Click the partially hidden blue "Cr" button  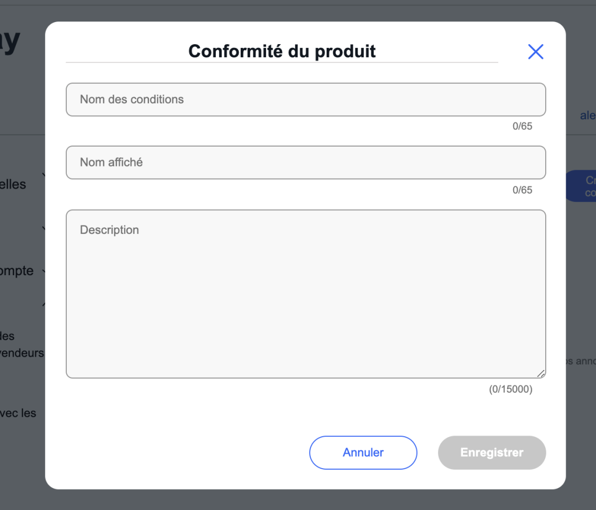click(x=581, y=186)
